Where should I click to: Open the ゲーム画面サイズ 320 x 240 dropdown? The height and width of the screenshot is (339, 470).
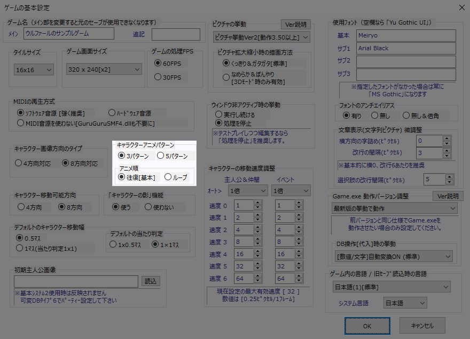(104, 70)
